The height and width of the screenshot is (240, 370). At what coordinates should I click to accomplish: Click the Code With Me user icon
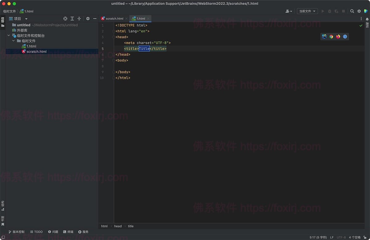point(287,11)
